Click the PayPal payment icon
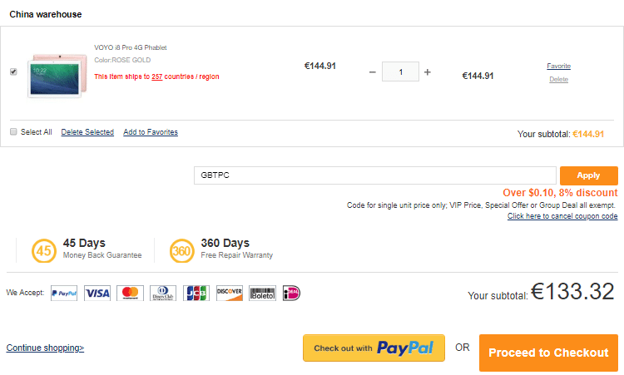This screenshot has height=375, width=624. (x=64, y=293)
